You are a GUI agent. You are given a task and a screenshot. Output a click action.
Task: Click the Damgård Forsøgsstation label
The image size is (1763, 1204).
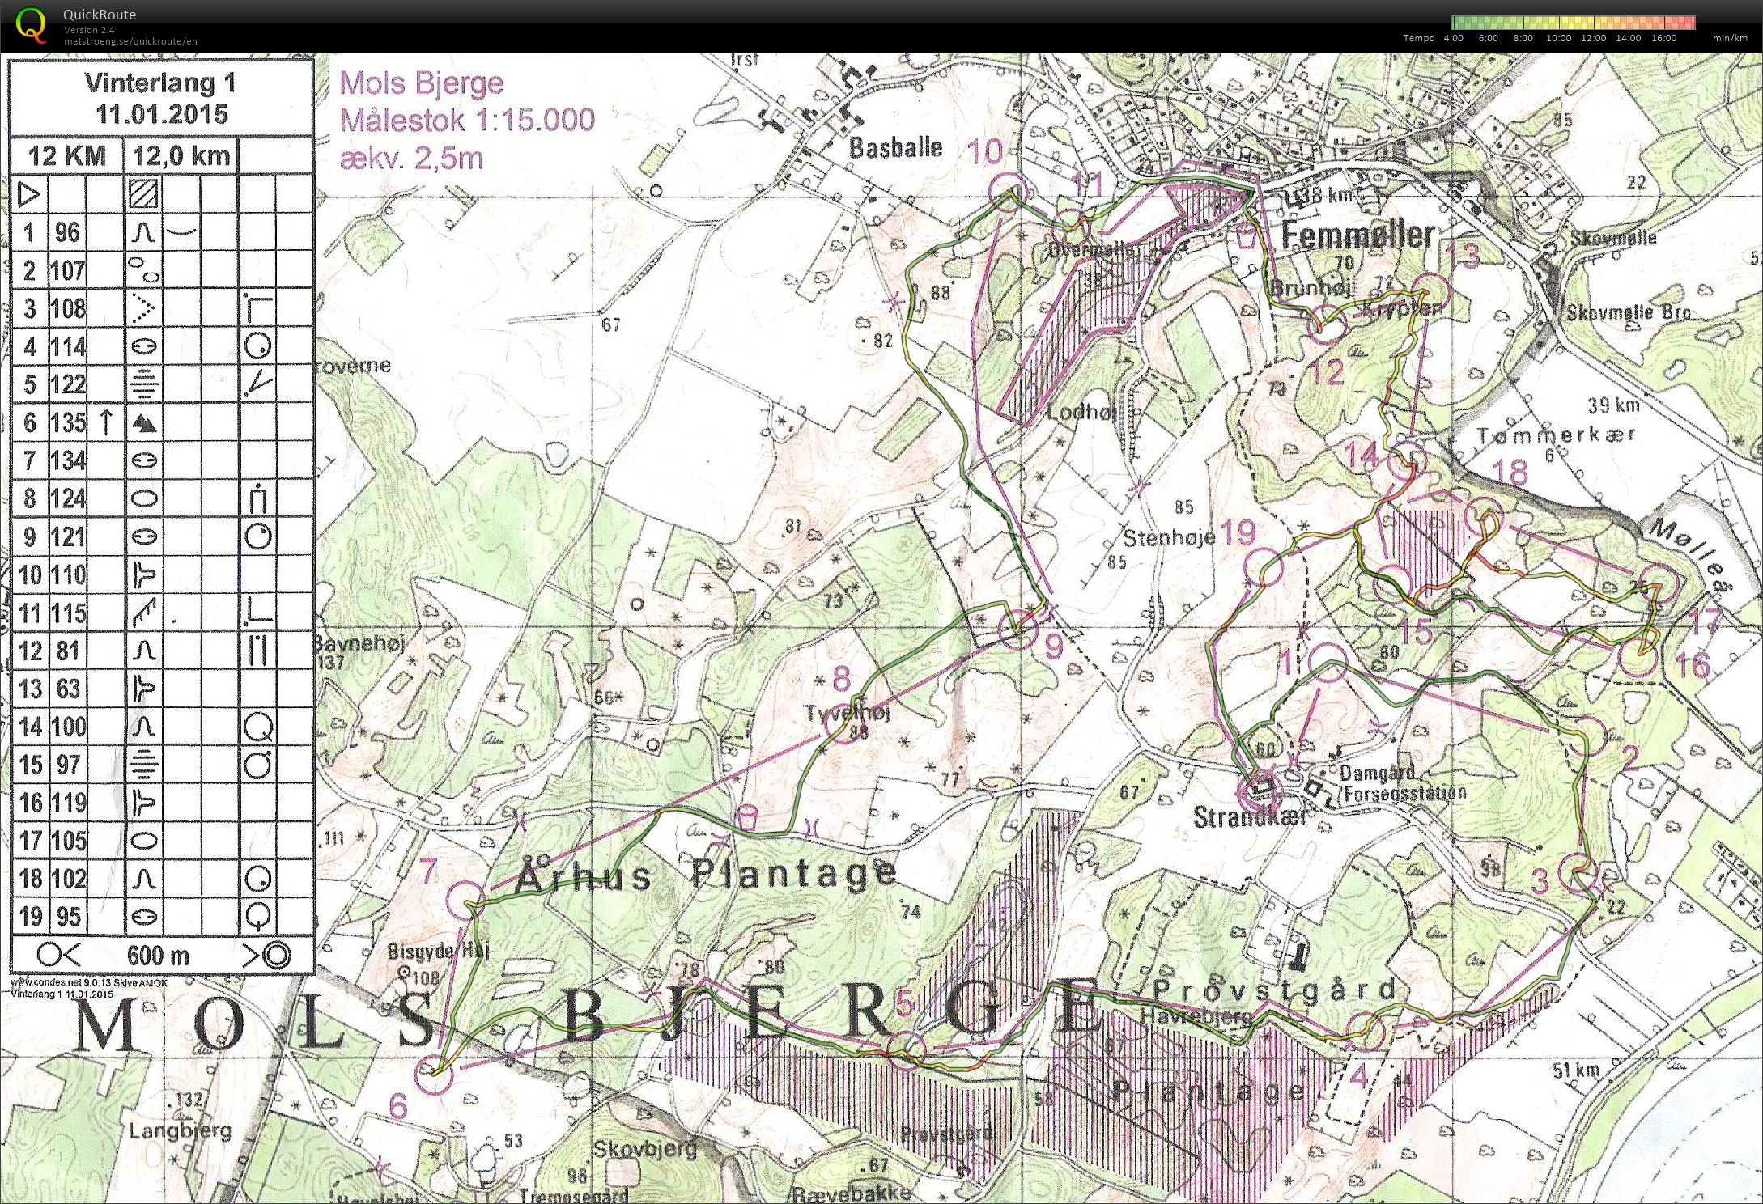(x=1401, y=782)
